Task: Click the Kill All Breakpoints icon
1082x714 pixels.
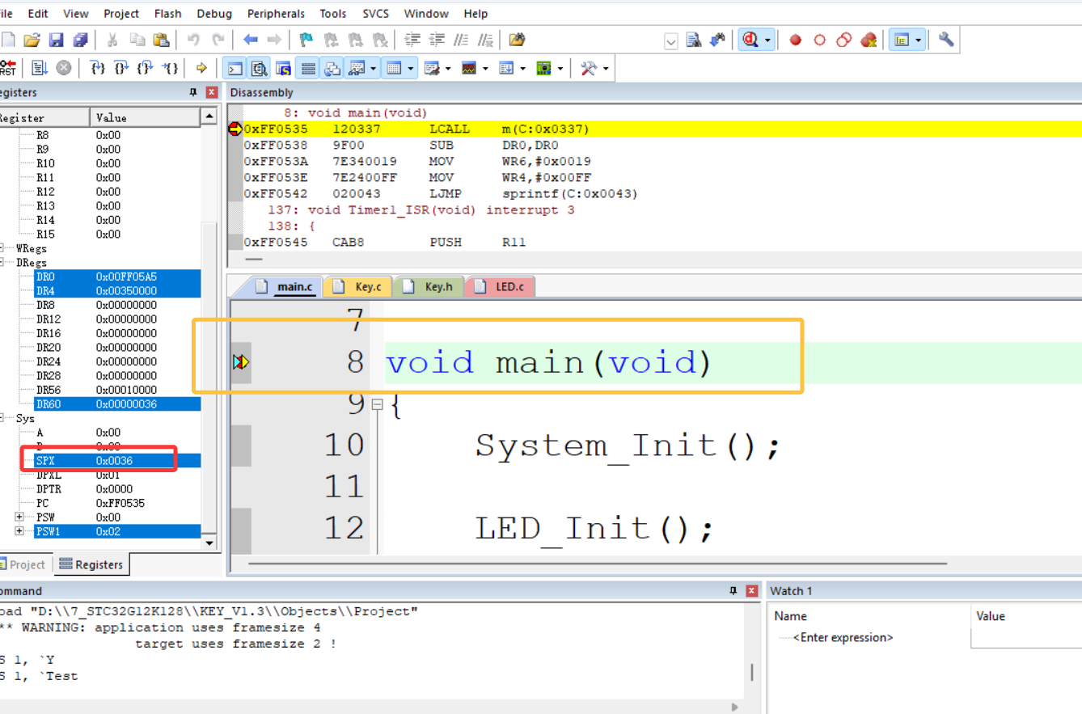Action: [x=869, y=40]
